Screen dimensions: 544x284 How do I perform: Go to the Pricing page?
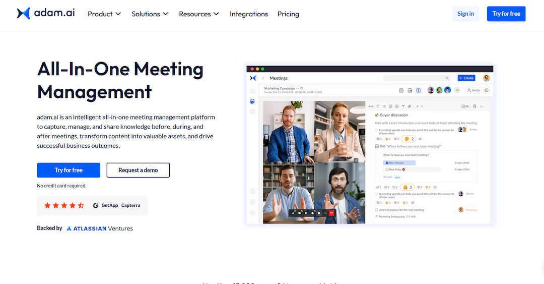click(288, 14)
